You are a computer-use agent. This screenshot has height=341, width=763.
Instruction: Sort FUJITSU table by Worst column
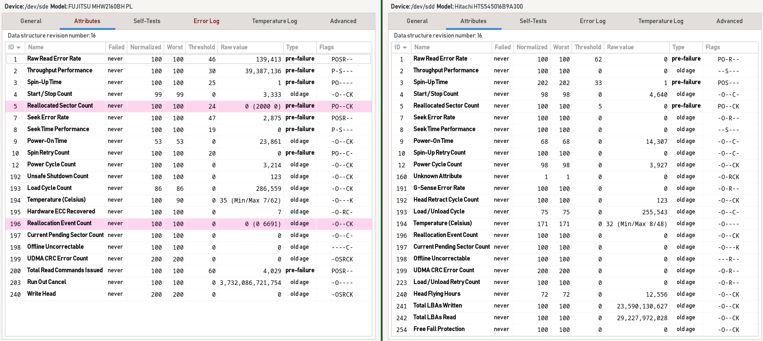175,47
